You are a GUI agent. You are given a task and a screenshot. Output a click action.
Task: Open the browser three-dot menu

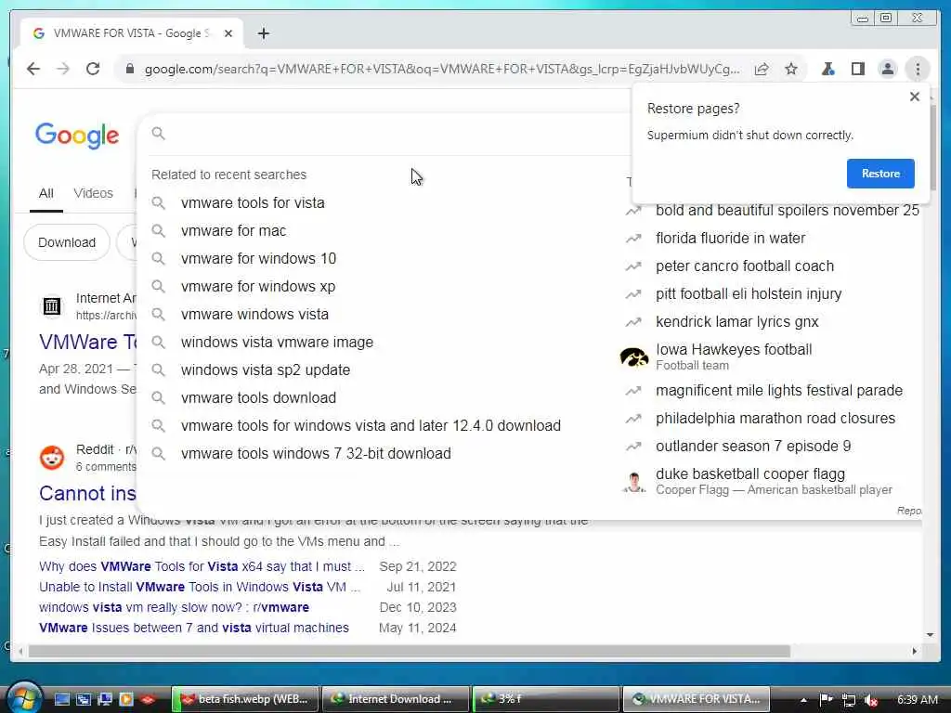[918, 69]
